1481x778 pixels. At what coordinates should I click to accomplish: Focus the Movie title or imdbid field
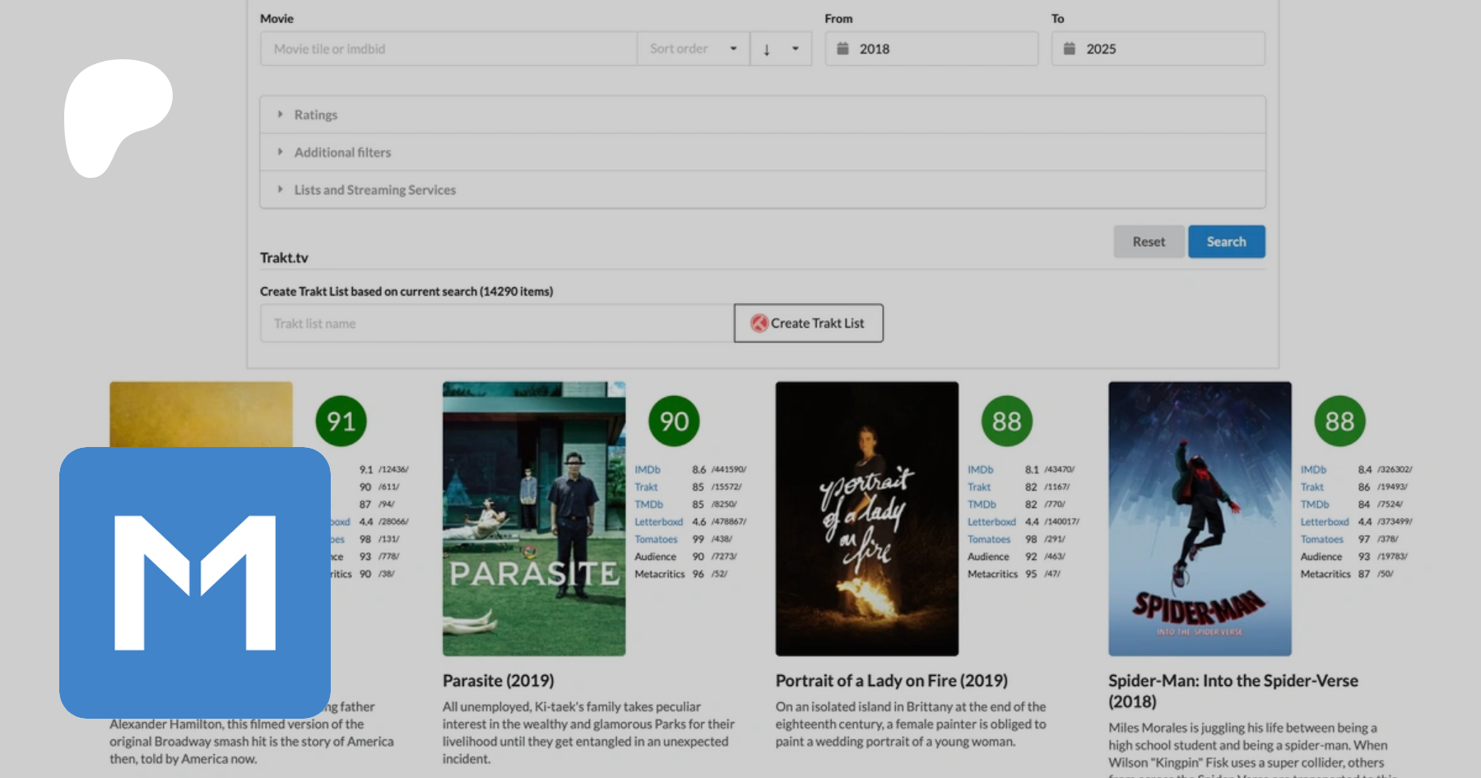tap(448, 49)
